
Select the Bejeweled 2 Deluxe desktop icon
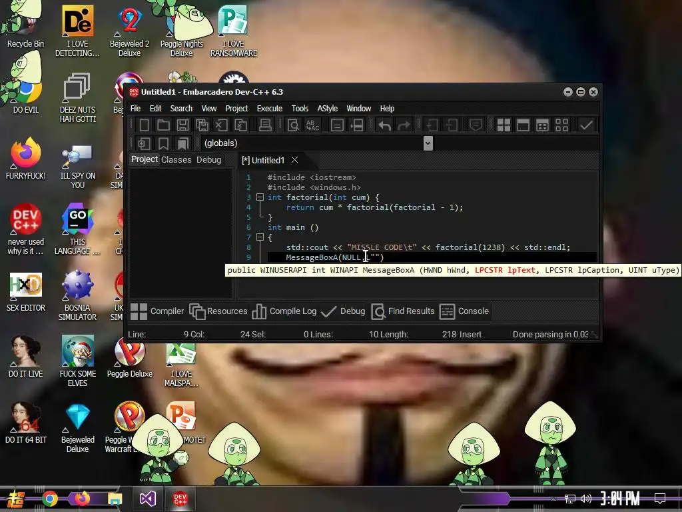pyautogui.click(x=129, y=31)
